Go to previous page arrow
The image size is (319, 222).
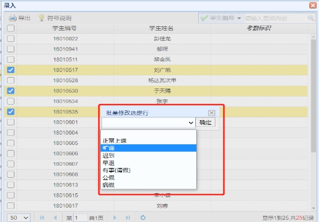(x=55, y=218)
